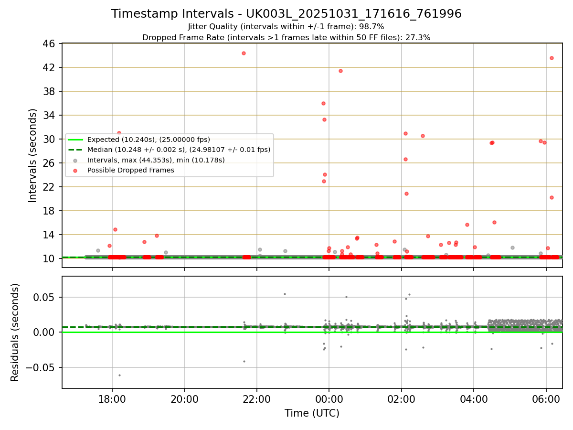Click the '10' tick on the intervals axis
Screen dimensions: 573x430
50,258
